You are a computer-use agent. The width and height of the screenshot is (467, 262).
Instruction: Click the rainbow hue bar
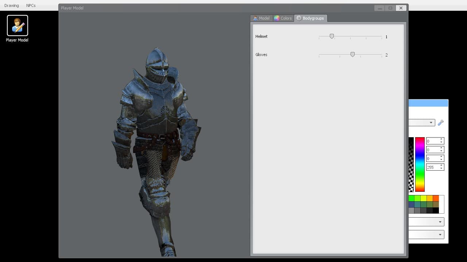tap(420, 164)
